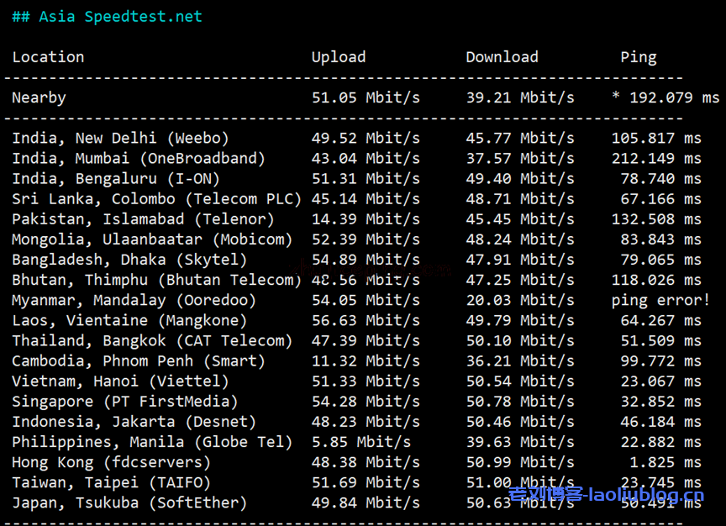This screenshot has height=526, width=726.
Task: Click the Japan, Tsukuba (SoftEther) row
Action: (129, 502)
